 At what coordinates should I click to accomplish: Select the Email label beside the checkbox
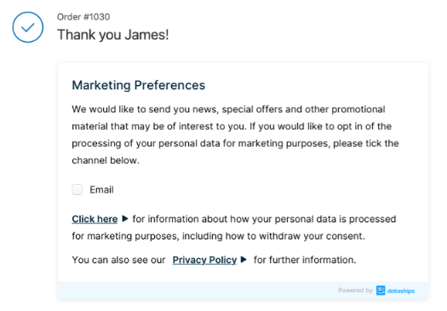coord(101,190)
